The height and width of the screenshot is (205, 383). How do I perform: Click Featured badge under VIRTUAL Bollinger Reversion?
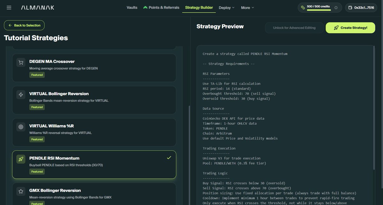[37, 107]
